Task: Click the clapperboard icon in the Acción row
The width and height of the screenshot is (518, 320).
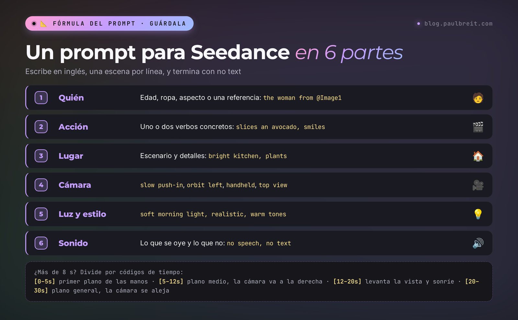Action: 478,127
